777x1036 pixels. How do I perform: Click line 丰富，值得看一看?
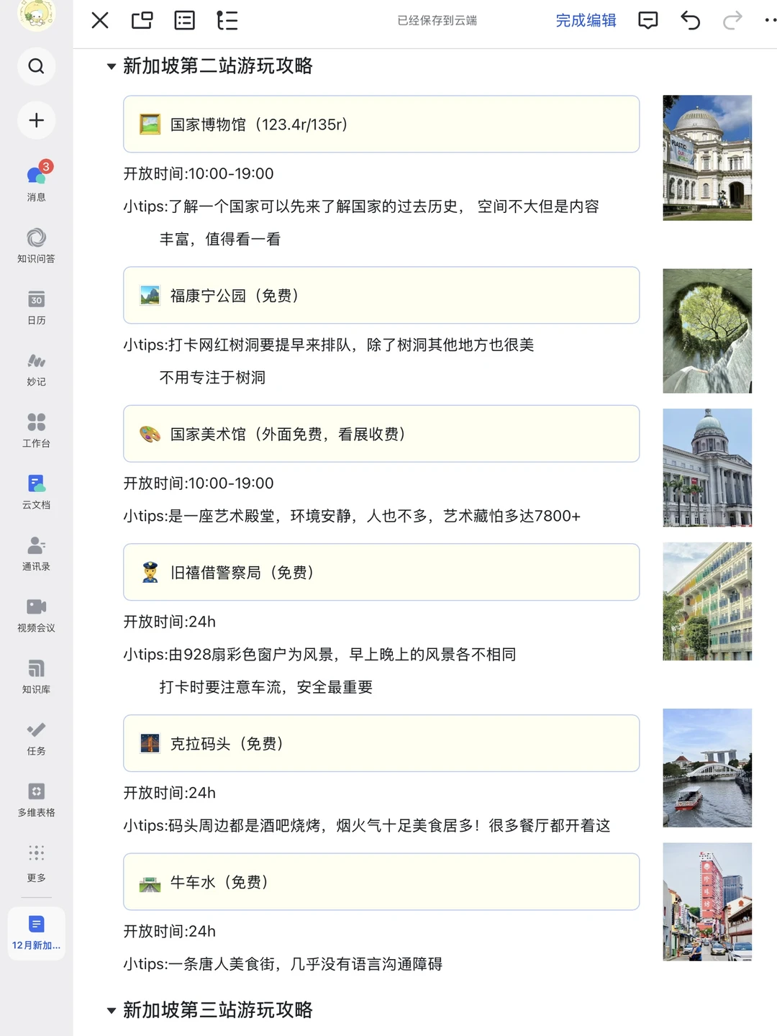(220, 239)
